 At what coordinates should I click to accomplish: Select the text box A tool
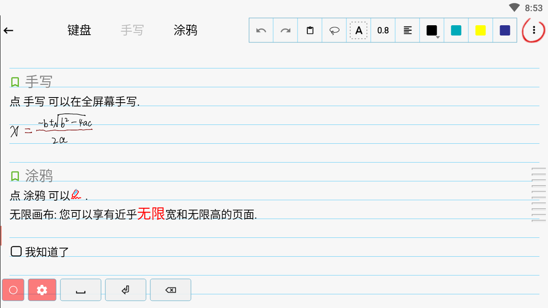click(x=359, y=30)
